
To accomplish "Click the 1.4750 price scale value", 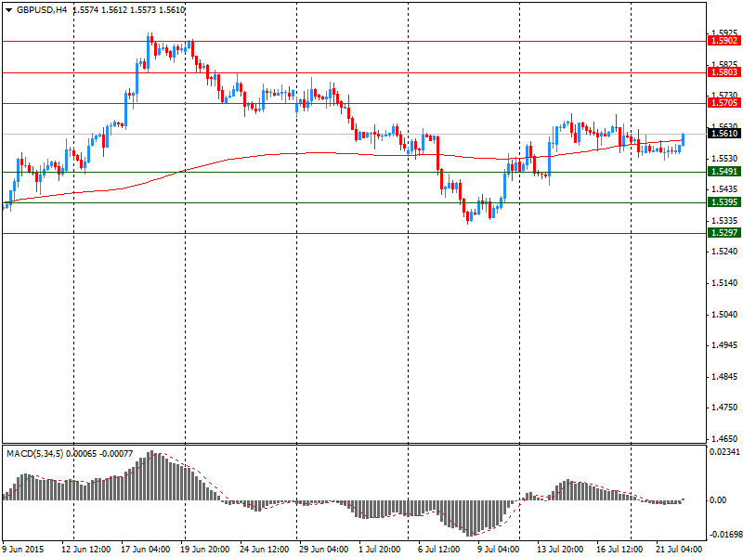I will (725, 408).
